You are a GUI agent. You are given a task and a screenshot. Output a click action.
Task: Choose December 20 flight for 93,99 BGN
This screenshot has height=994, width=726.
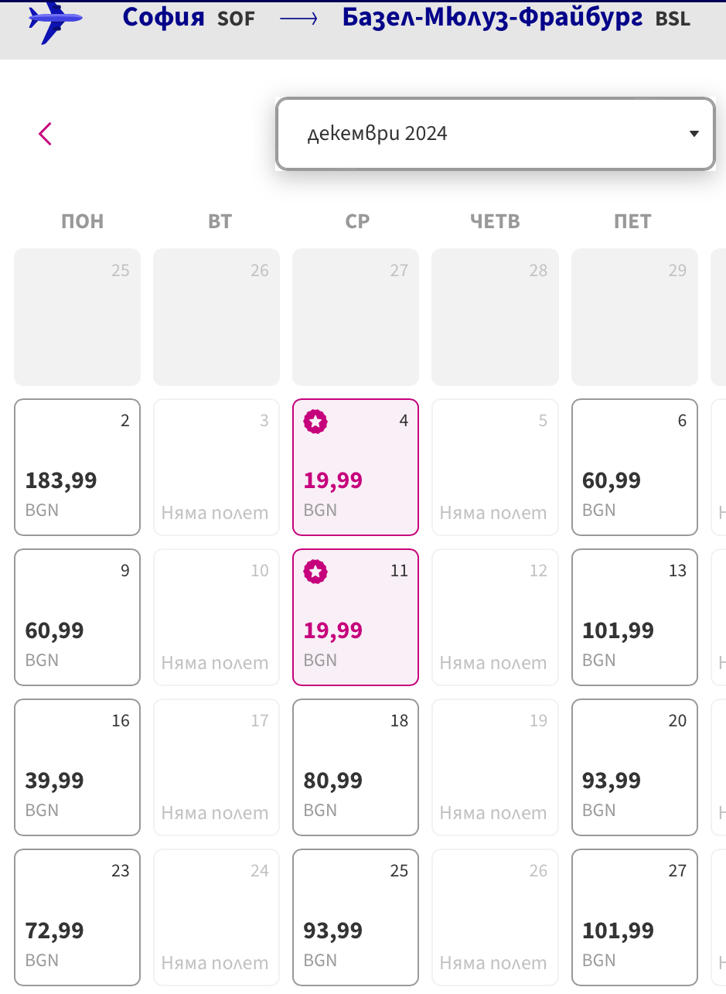[x=634, y=767]
